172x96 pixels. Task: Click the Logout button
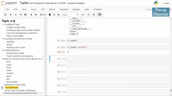[x=166, y=3]
